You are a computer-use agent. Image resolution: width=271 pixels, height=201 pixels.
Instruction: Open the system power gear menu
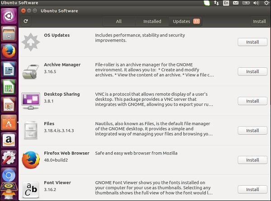click(x=266, y=3)
